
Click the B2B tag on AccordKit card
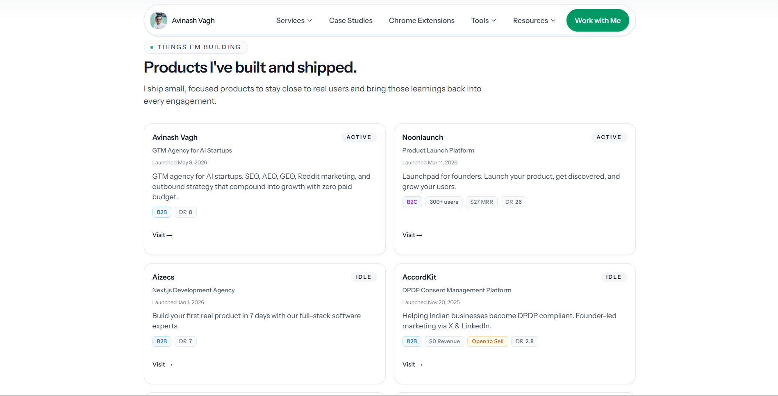coord(412,341)
